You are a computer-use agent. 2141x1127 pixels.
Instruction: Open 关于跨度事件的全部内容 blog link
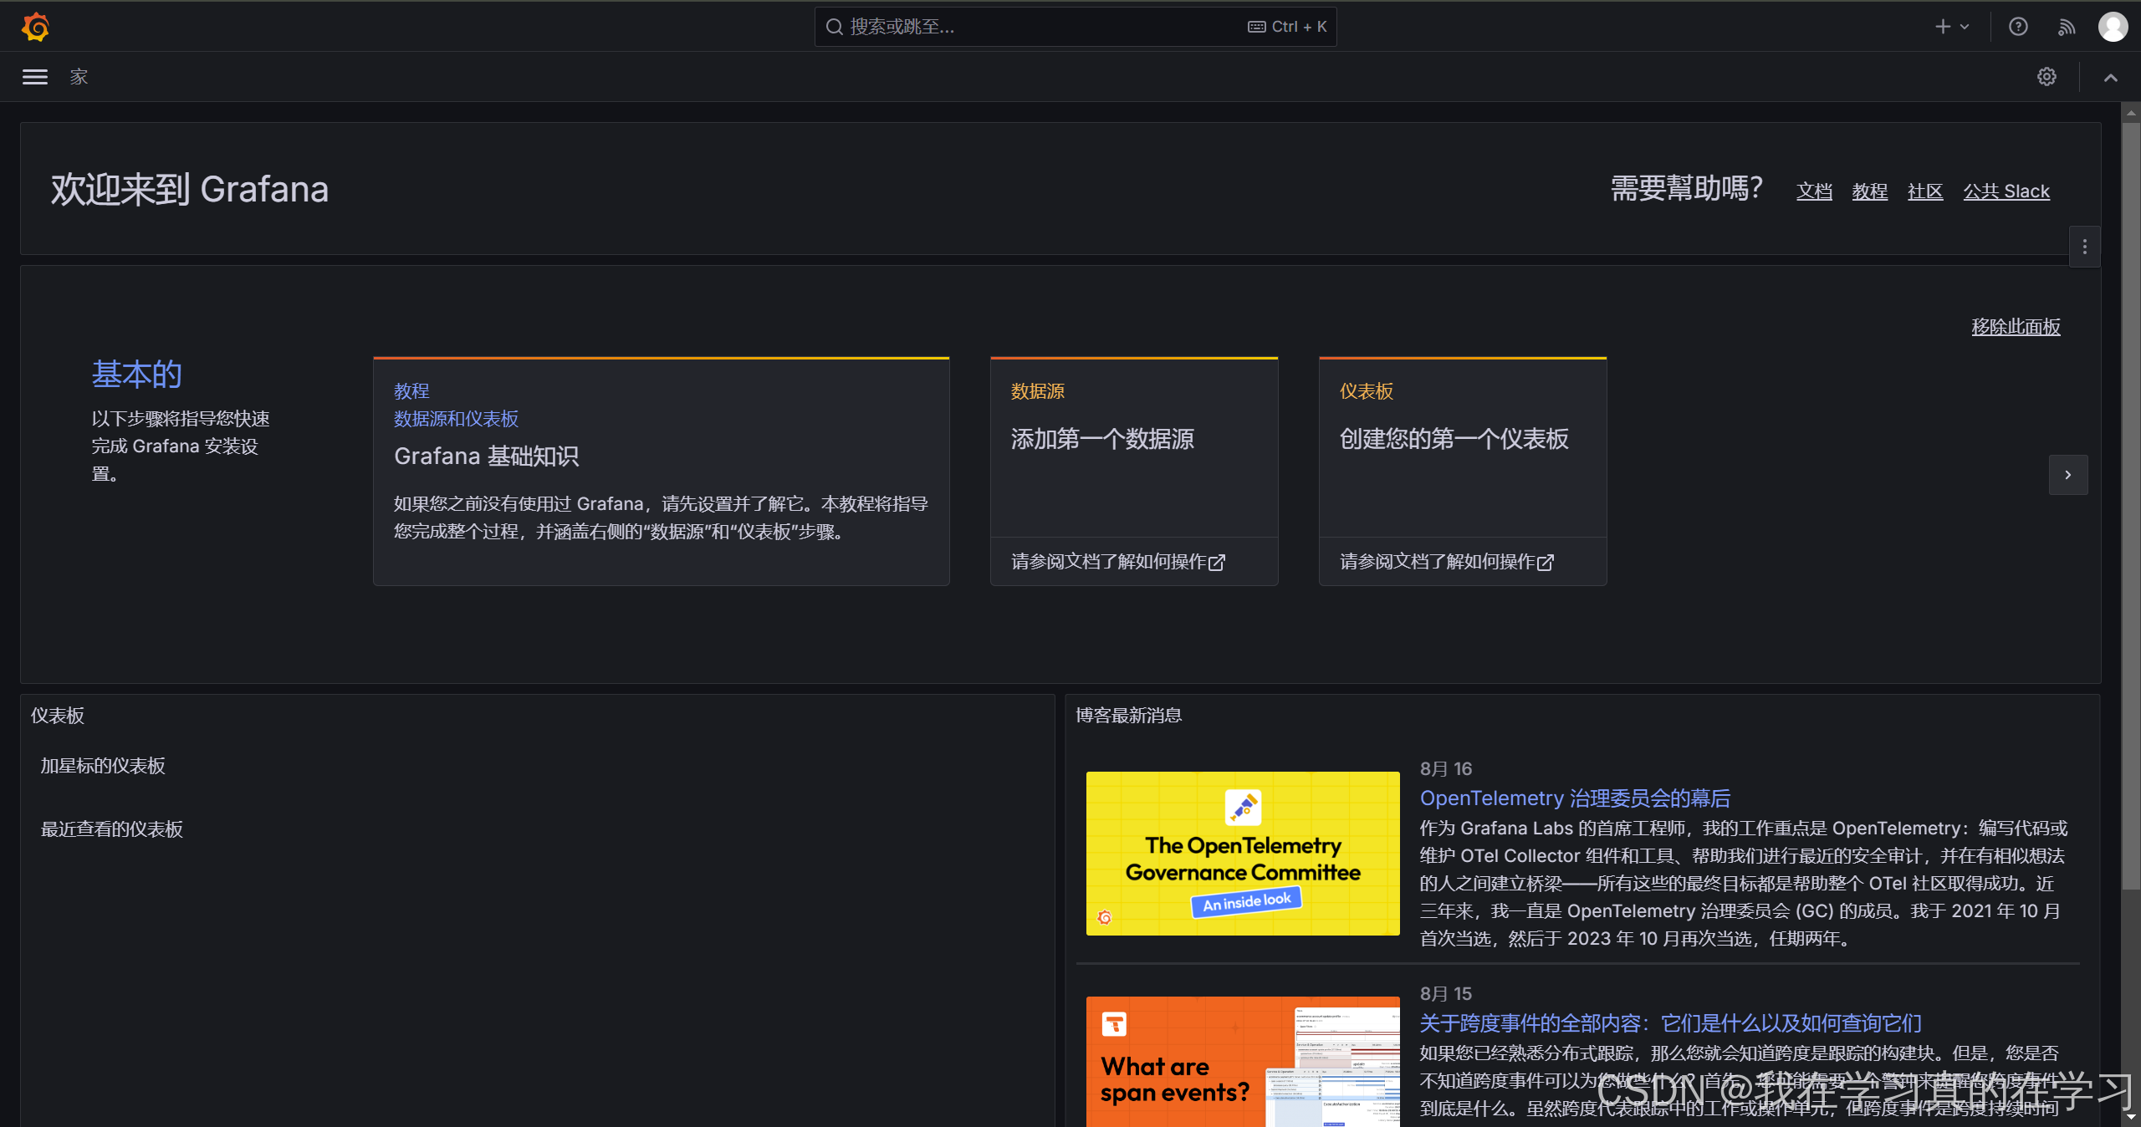tap(1670, 1023)
